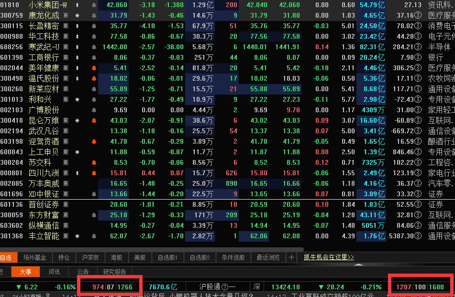
Task: Select the 四川九洲 stock name
Action: click(x=44, y=173)
